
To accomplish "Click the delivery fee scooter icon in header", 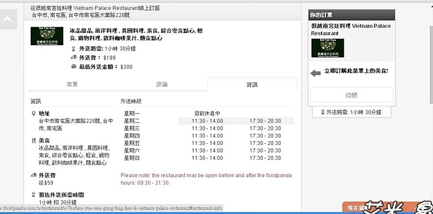I will (x=74, y=57).
